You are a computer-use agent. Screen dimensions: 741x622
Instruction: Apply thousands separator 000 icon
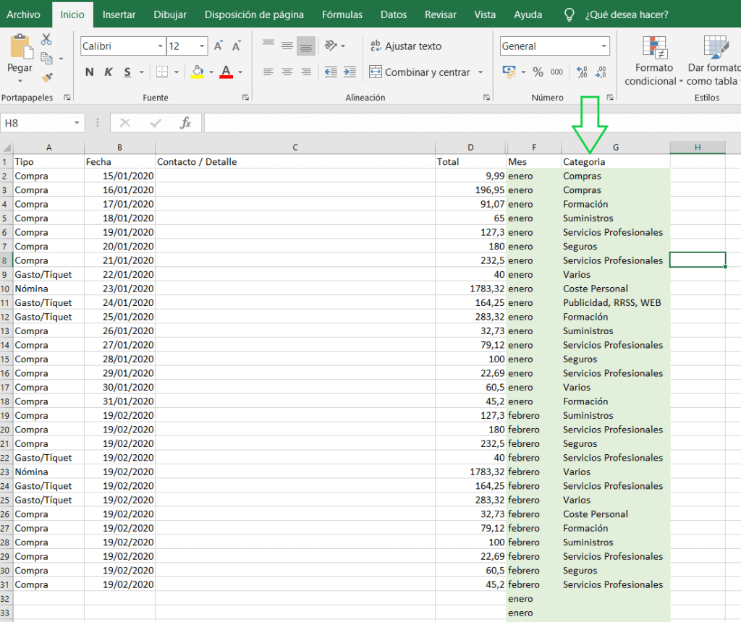click(556, 72)
